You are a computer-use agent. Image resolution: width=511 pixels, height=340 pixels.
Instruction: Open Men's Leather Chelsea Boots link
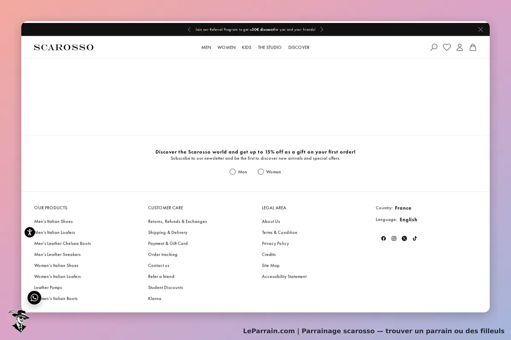click(x=63, y=244)
